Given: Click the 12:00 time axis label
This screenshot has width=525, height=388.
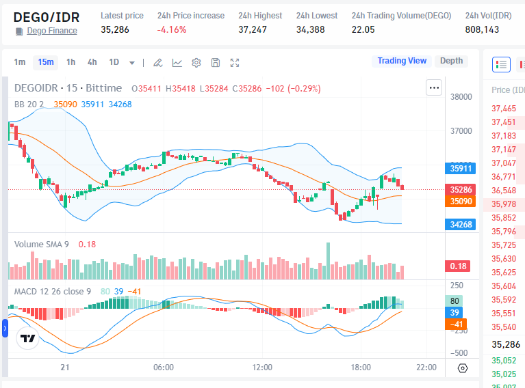Looking at the screenshot, I should point(262,368).
